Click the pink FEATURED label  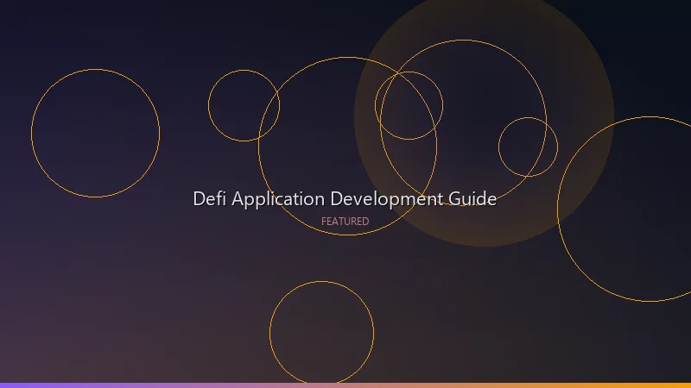(x=345, y=222)
